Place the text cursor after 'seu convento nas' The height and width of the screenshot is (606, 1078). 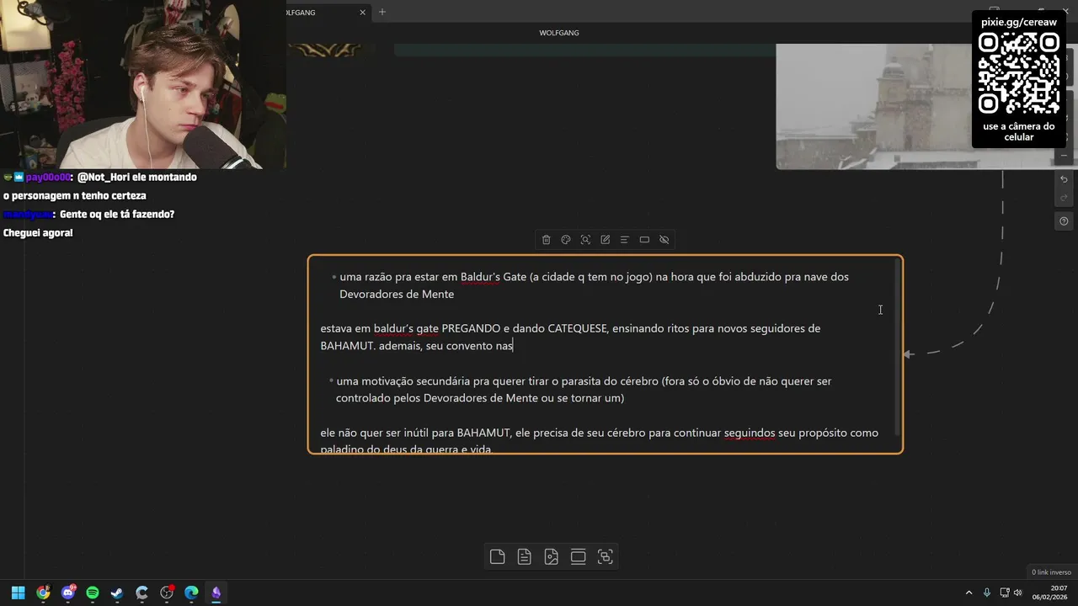click(x=514, y=346)
